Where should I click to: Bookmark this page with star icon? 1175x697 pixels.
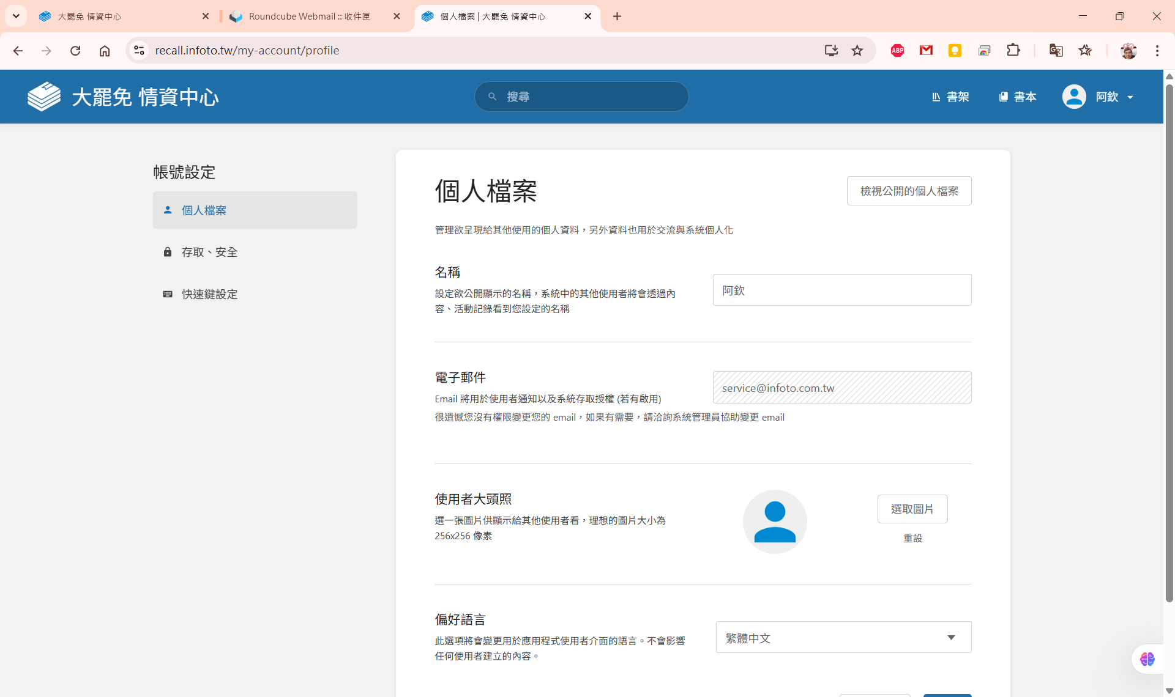(x=857, y=51)
